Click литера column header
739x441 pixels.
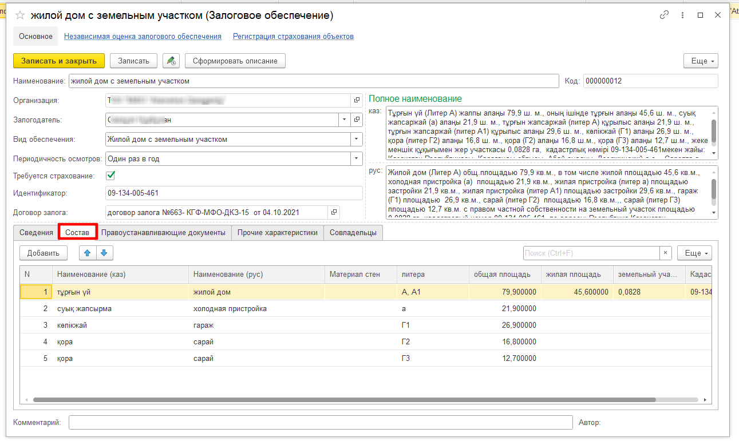pyautogui.click(x=433, y=275)
